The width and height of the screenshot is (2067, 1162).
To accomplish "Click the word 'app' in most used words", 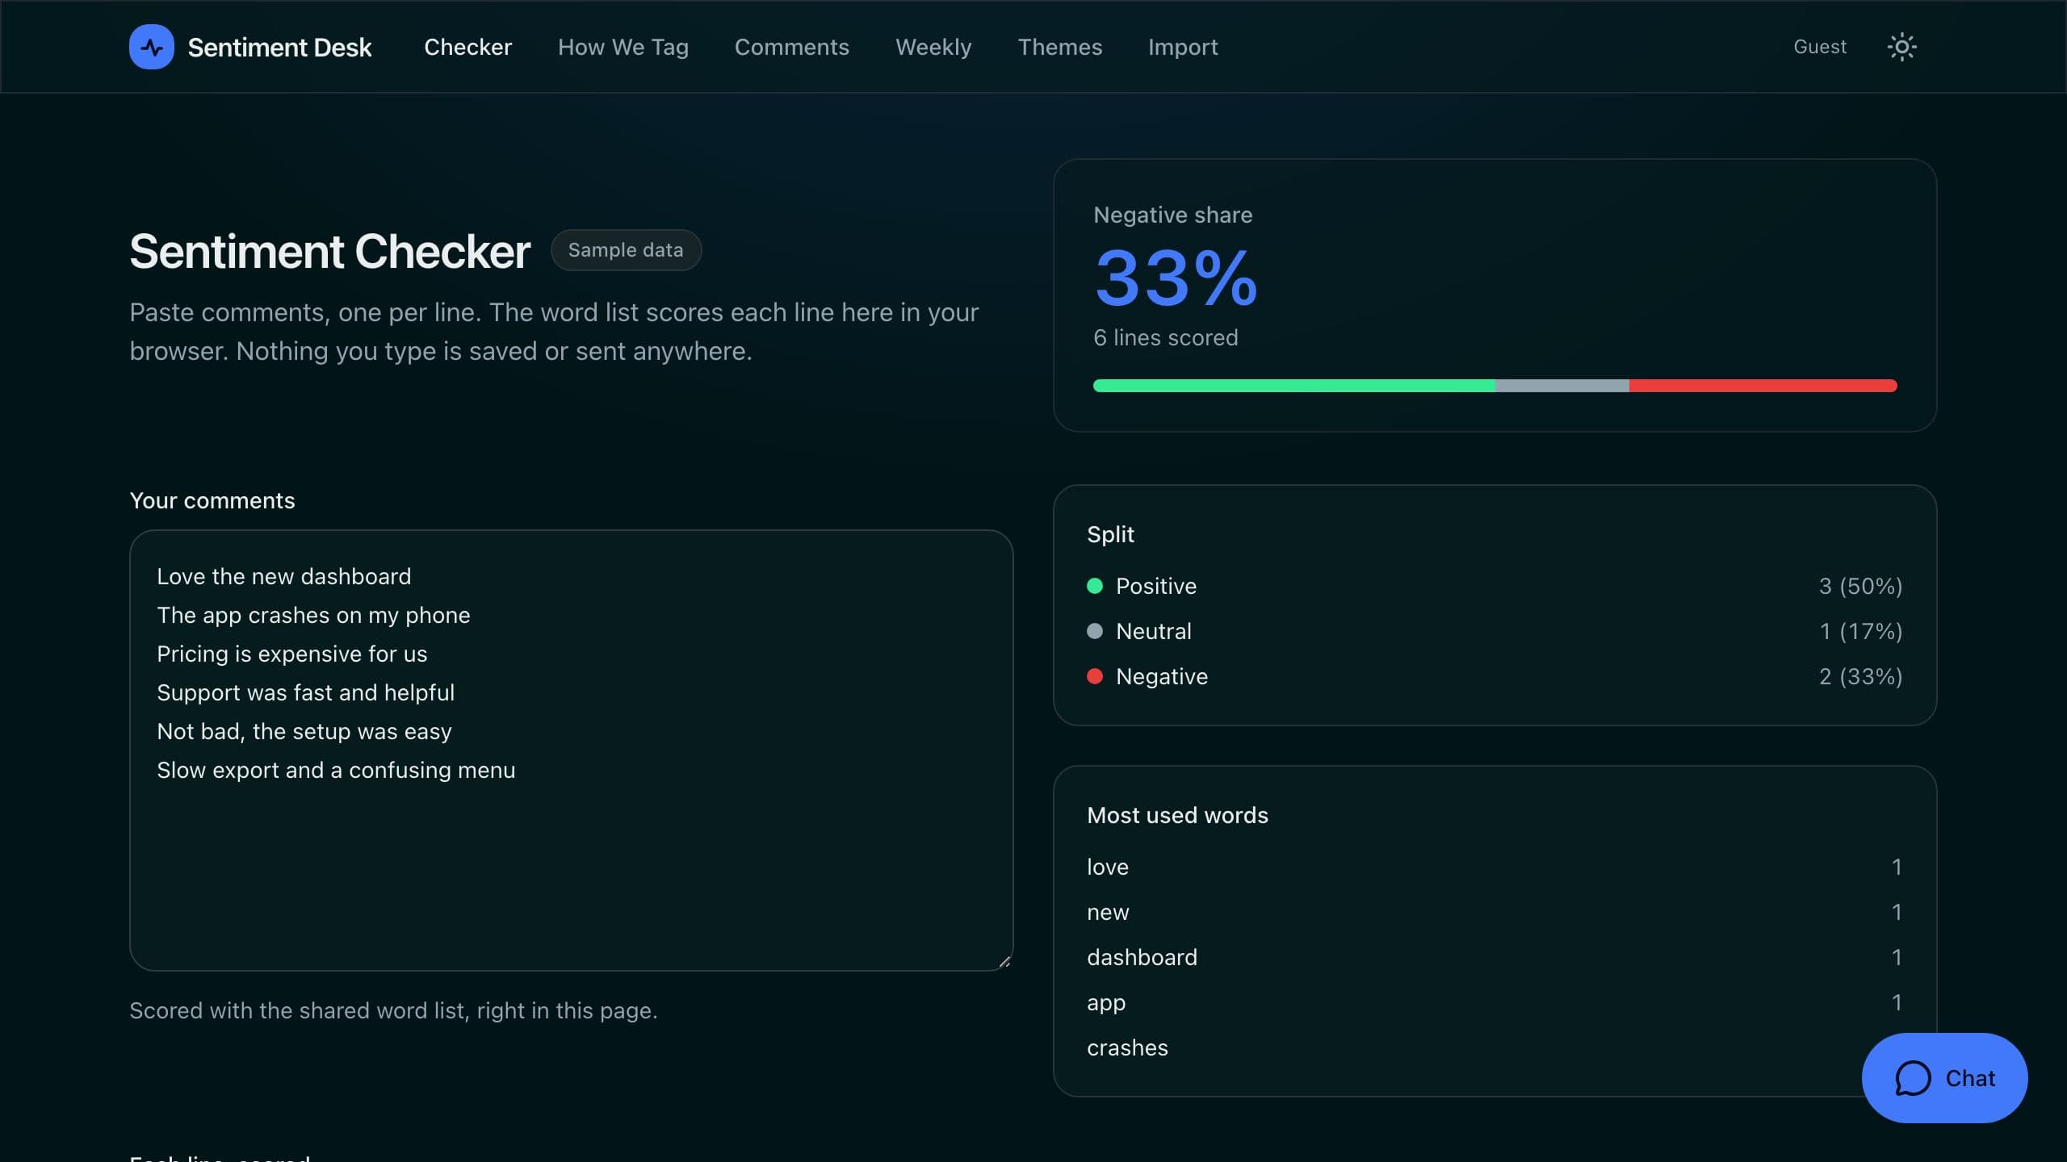I will (x=1106, y=1003).
